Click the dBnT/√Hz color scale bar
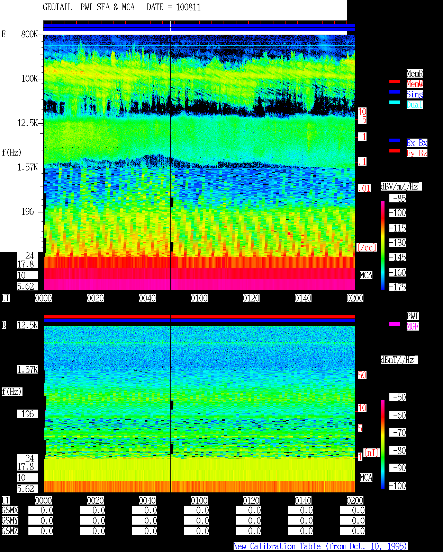The image size is (443, 552). click(383, 445)
